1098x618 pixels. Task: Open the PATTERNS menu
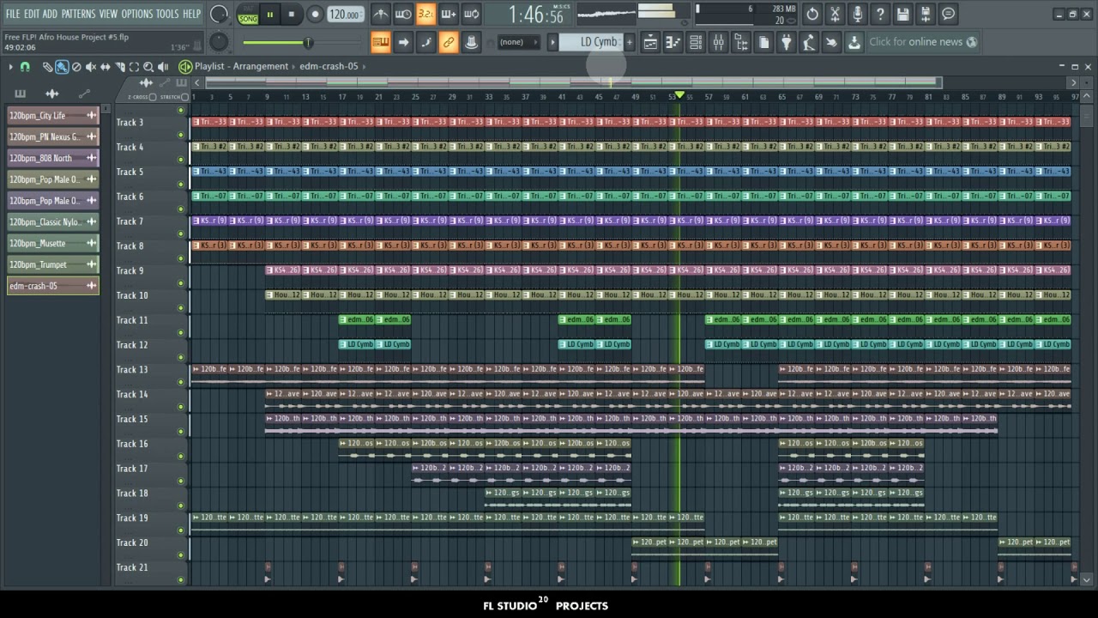pyautogui.click(x=78, y=14)
